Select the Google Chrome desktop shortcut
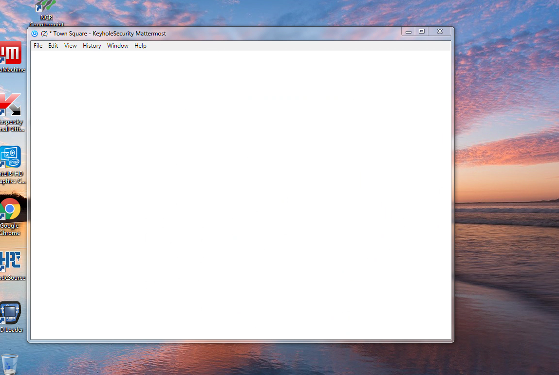Viewport: 559px width, 375px height. (x=10, y=217)
